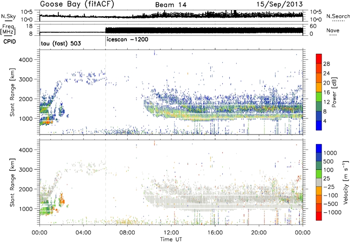Click the velocity panel 'Slant Range [km]' label
350x242 pixels.
point(12,182)
